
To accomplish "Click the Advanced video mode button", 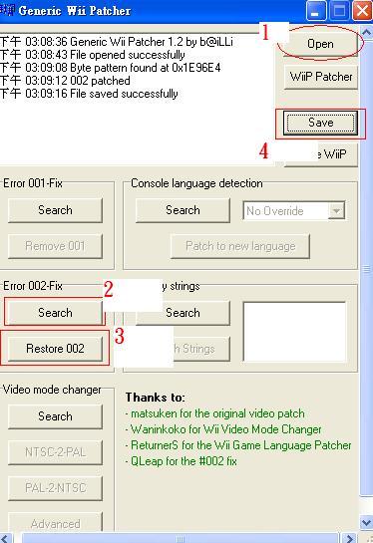I will tap(55, 522).
